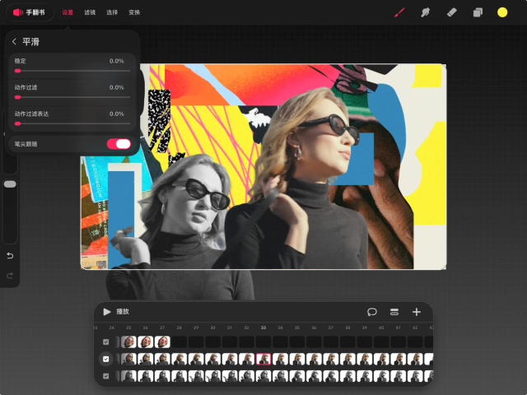Select the highlighted frame 33 thumbnail

[x=263, y=359]
